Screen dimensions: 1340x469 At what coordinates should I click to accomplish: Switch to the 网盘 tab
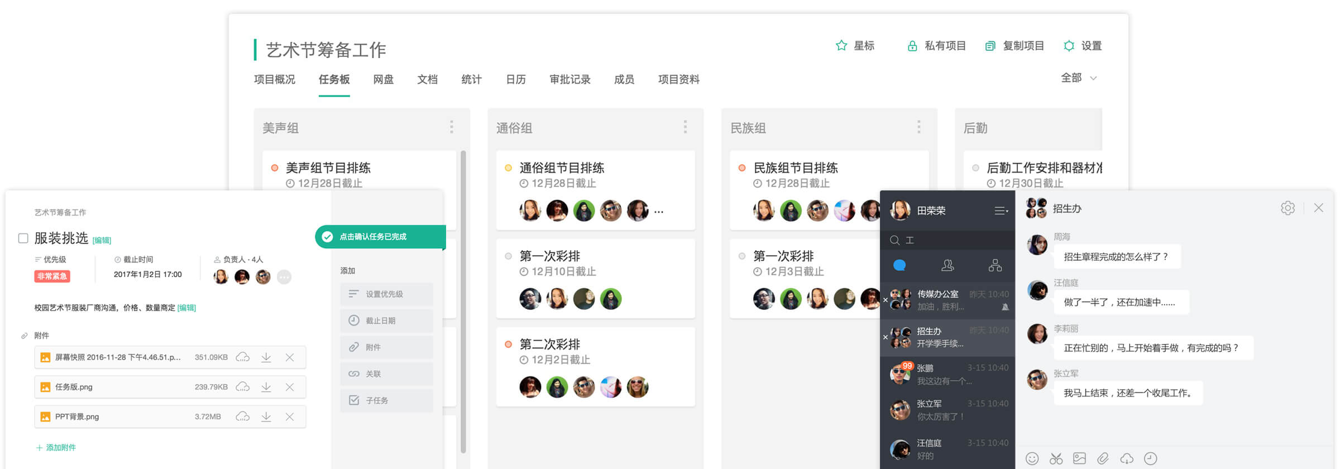(x=383, y=79)
